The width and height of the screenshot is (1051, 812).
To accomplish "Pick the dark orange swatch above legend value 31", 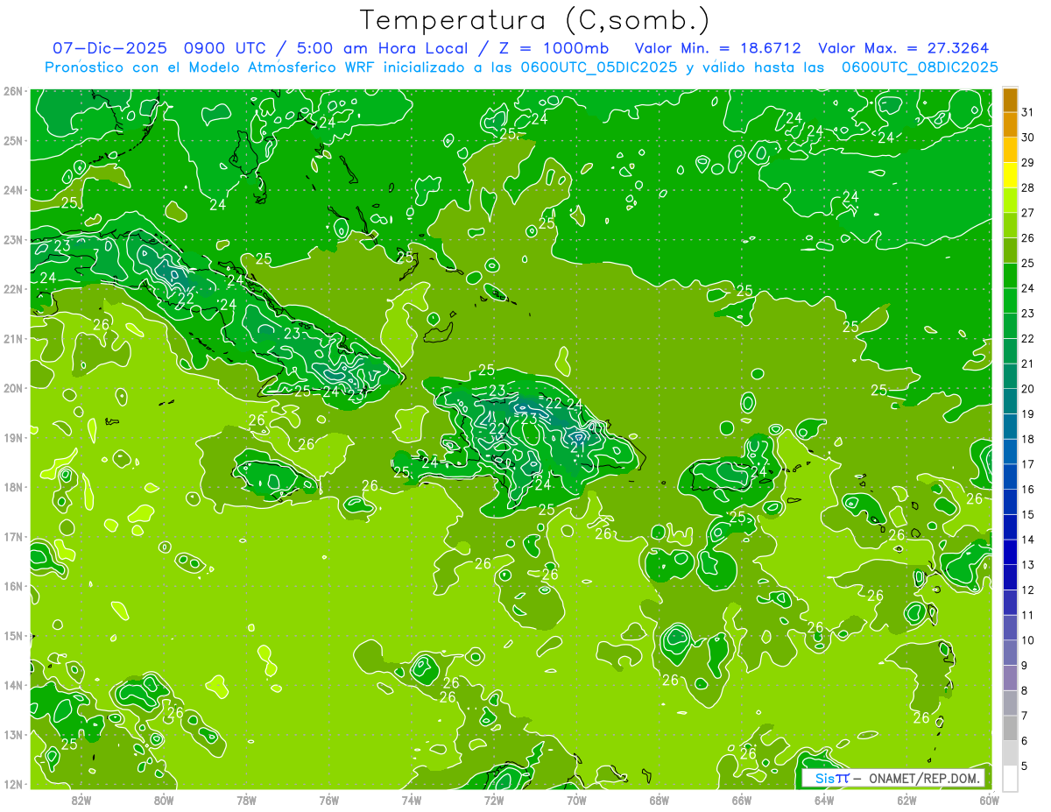I will [1010, 101].
